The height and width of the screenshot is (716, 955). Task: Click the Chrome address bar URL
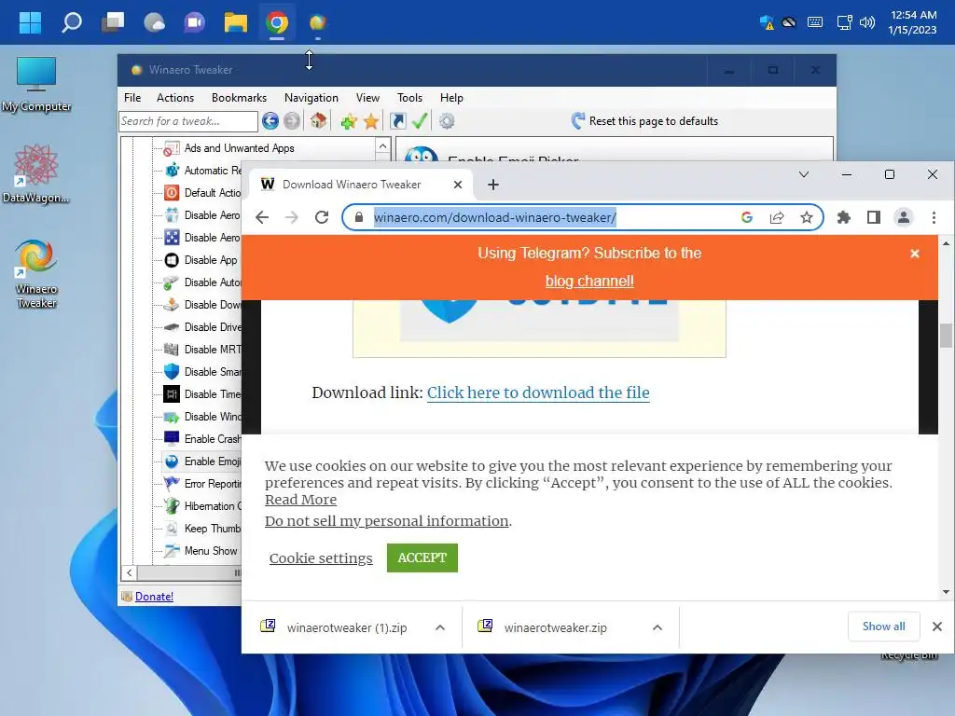click(x=494, y=217)
